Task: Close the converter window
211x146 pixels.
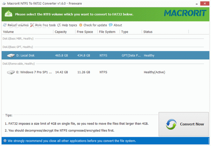Action: coord(205,4)
